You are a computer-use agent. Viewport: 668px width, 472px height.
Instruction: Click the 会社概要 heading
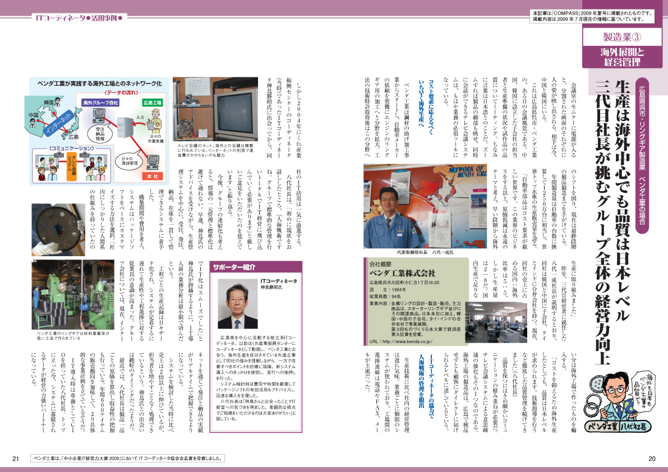[x=380, y=264]
